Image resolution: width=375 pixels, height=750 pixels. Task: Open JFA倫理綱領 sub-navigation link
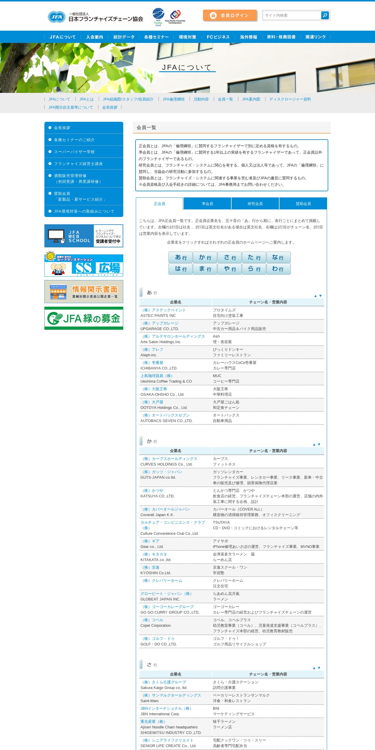tap(173, 99)
